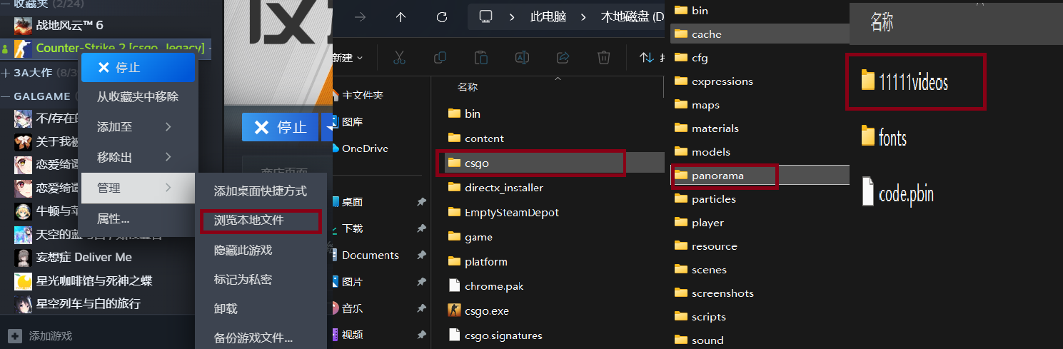1063x349 pixels.
Task: Click the Cut scissors icon in Explorer toolbar
Action: coord(400,57)
